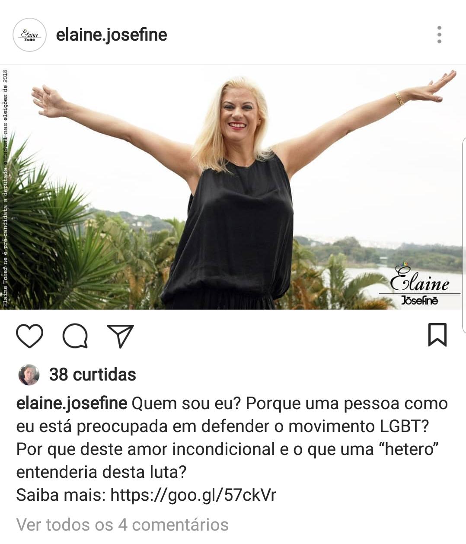Save post with the bookmark icon
The width and height of the screenshot is (466, 544).
click(x=437, y=335)
